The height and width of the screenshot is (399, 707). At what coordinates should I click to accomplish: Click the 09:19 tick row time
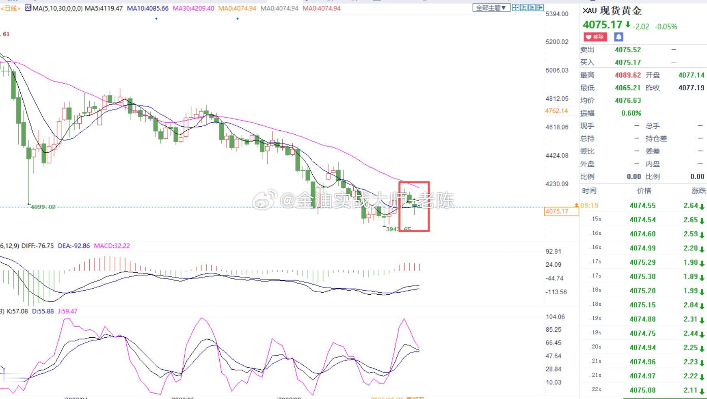[589, 206]
